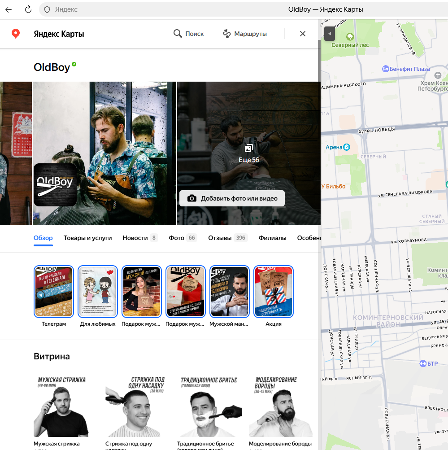The width and height of the screenshot is (448, 450).
Task: Open the Филиалы tab
Action: (x=272, y=238)
